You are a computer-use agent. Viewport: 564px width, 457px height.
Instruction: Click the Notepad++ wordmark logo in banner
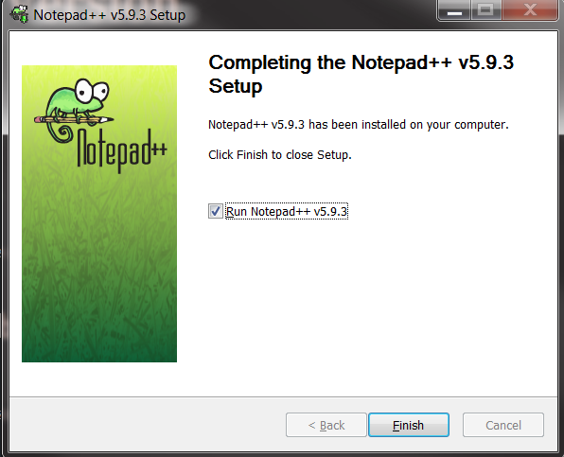[121, 151]
